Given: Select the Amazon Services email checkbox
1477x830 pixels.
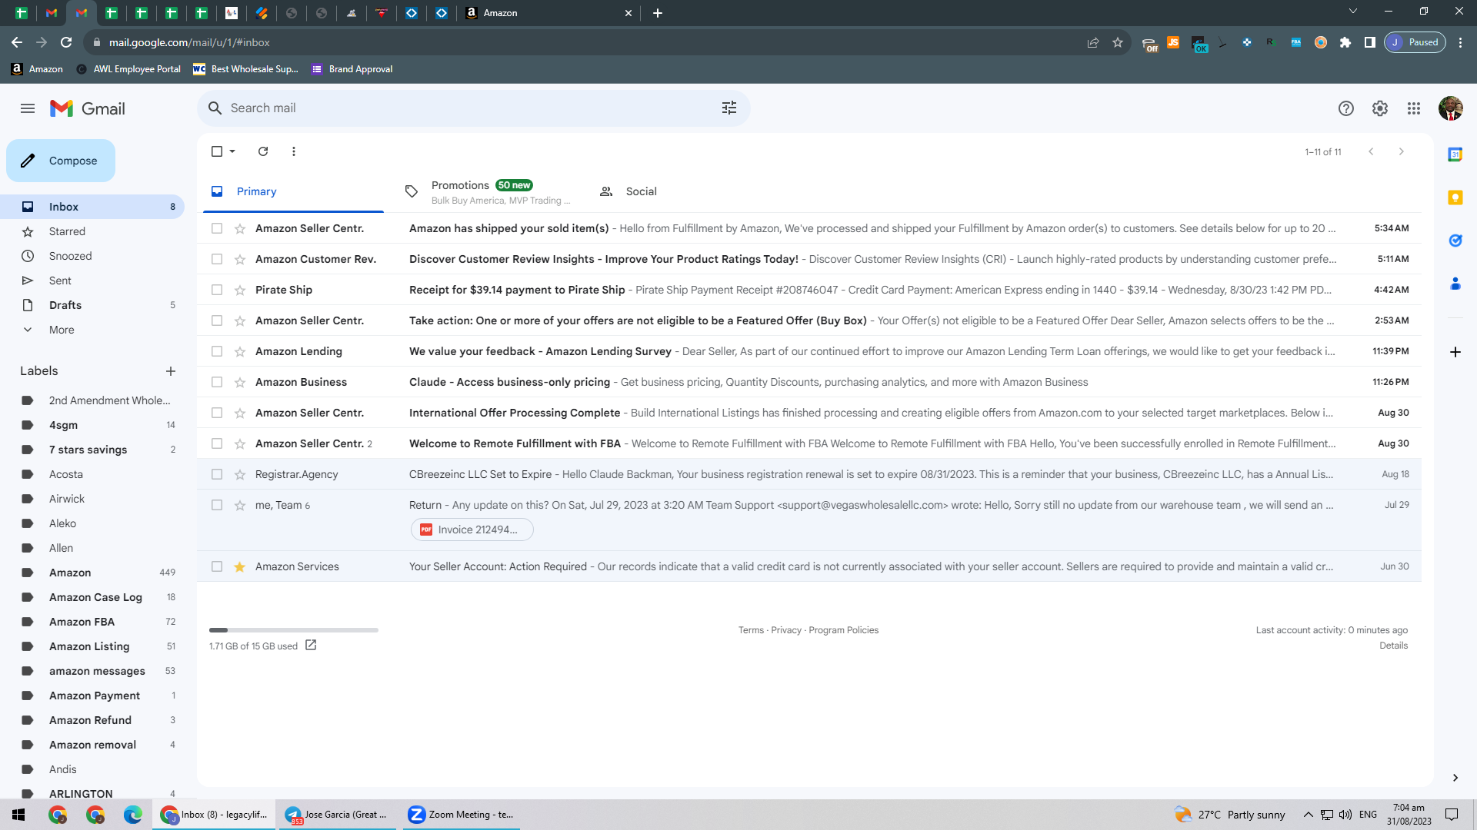Looking at the screenshot, I should pyautogui.click(x=217, y=566).
